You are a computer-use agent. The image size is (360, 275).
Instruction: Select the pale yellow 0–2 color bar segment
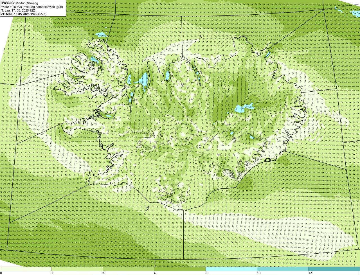26,269
